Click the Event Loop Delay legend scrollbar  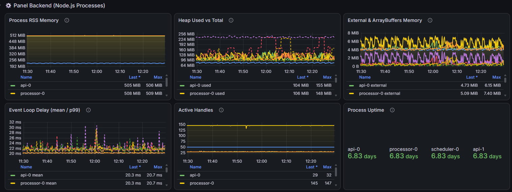pos(167,170)
